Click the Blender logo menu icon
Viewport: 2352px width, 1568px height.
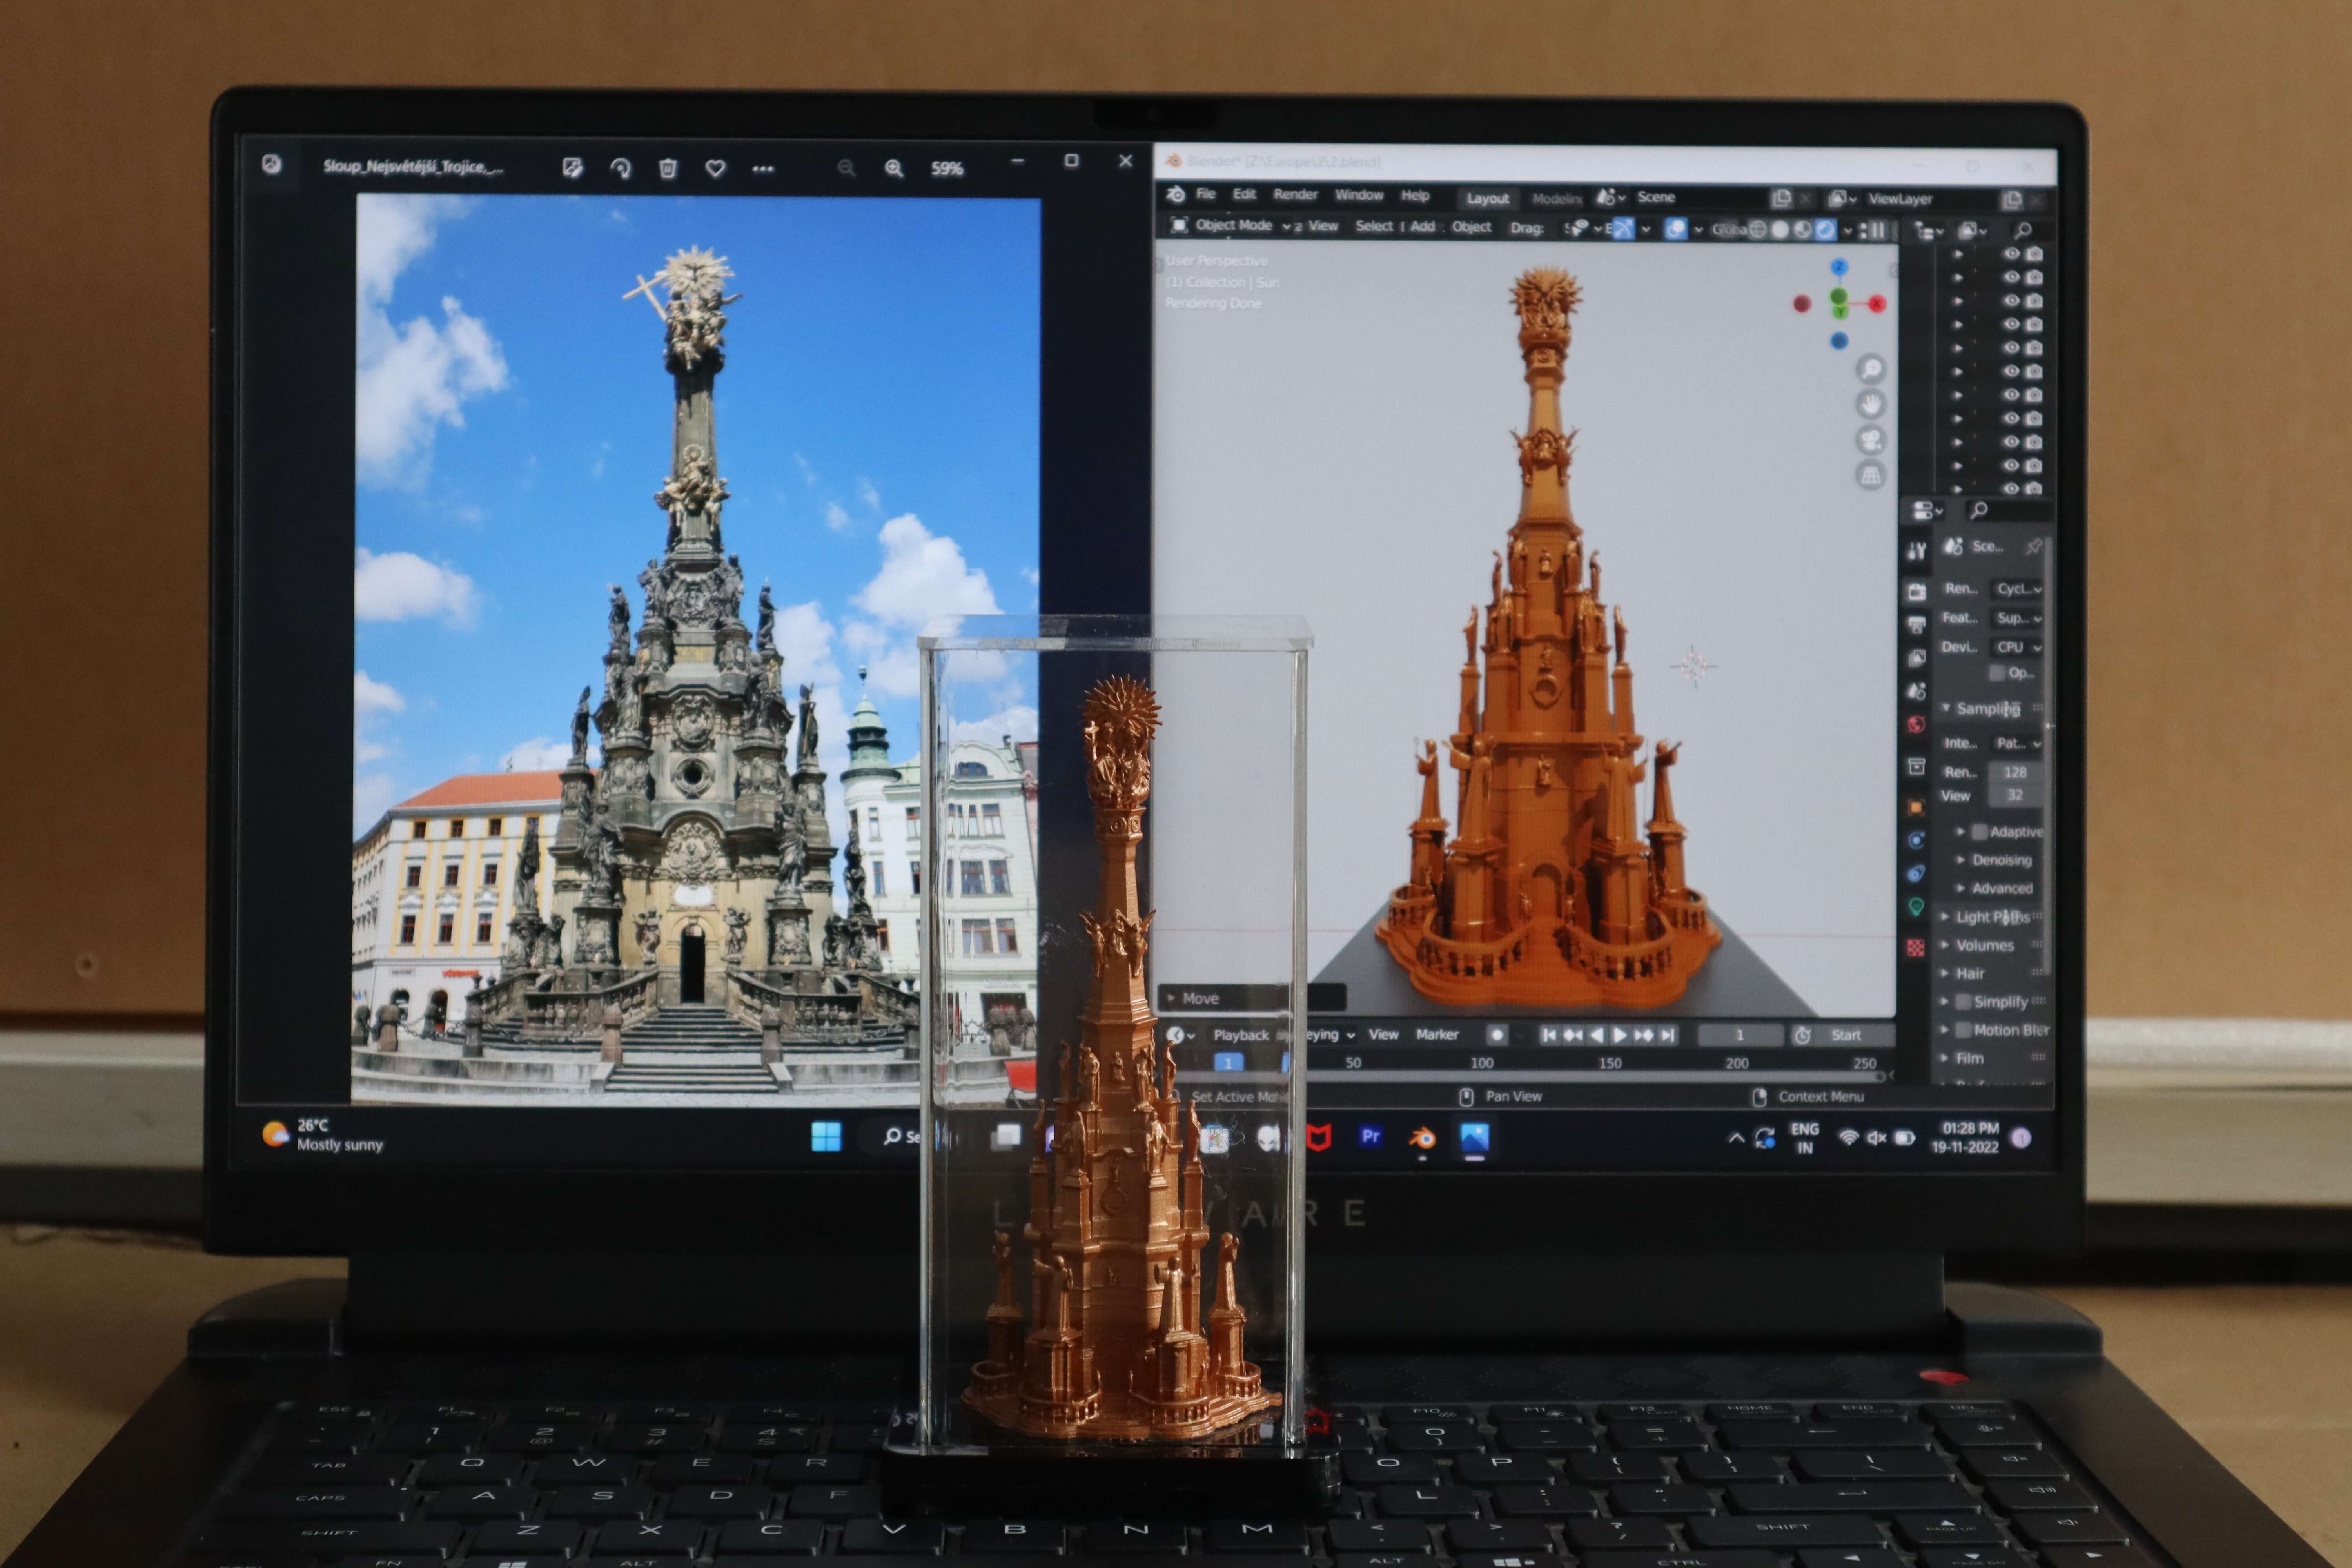[x=1176, y=194]
